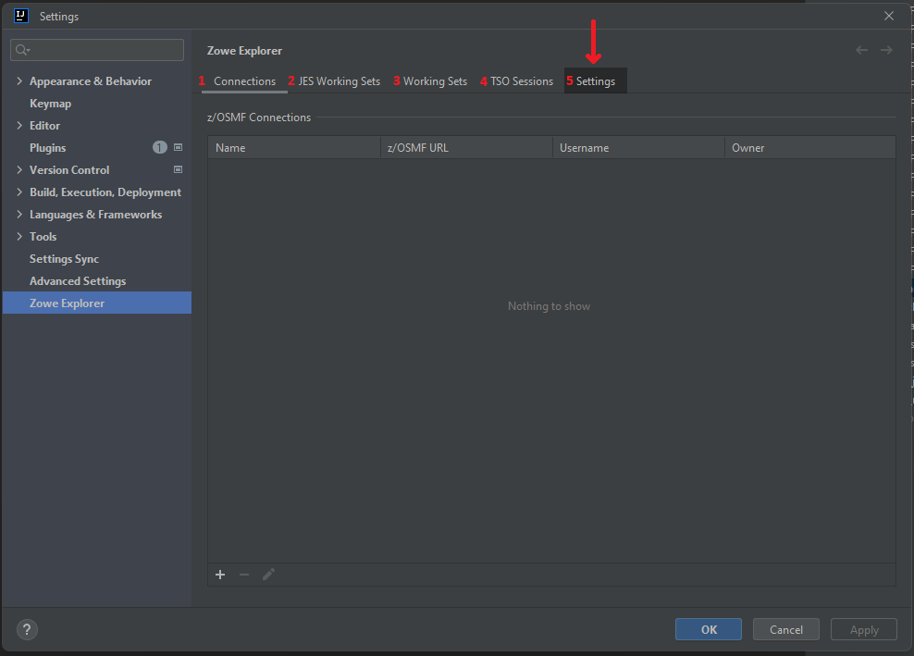Image resolution: width=914 pixels, height=656 pixels.
Task: Click the Version Control project-level icon
Action: [x=179, y=170]
